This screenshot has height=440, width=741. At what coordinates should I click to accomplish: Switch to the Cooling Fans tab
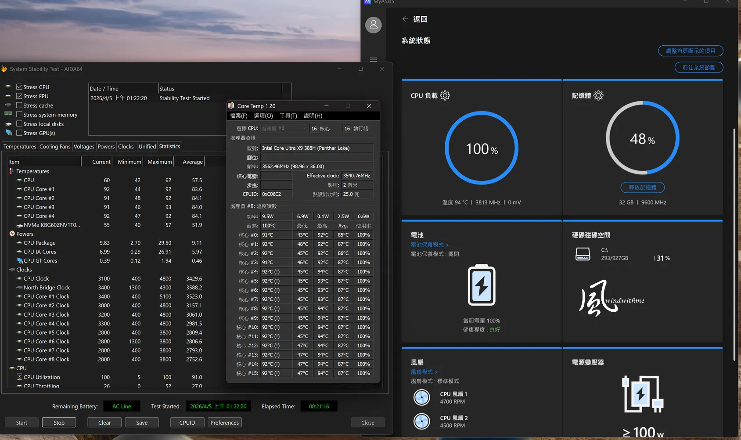(55, 147)
